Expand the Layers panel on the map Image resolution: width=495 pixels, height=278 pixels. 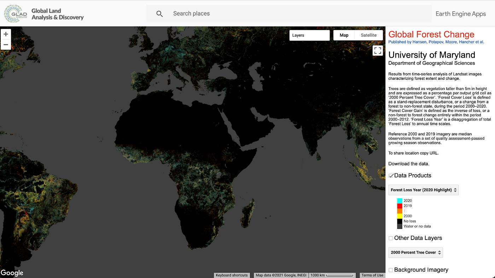(x=309, y=35)
